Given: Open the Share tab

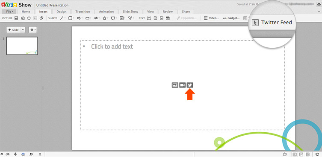Looking at the screenshot, I should point(186,12).
